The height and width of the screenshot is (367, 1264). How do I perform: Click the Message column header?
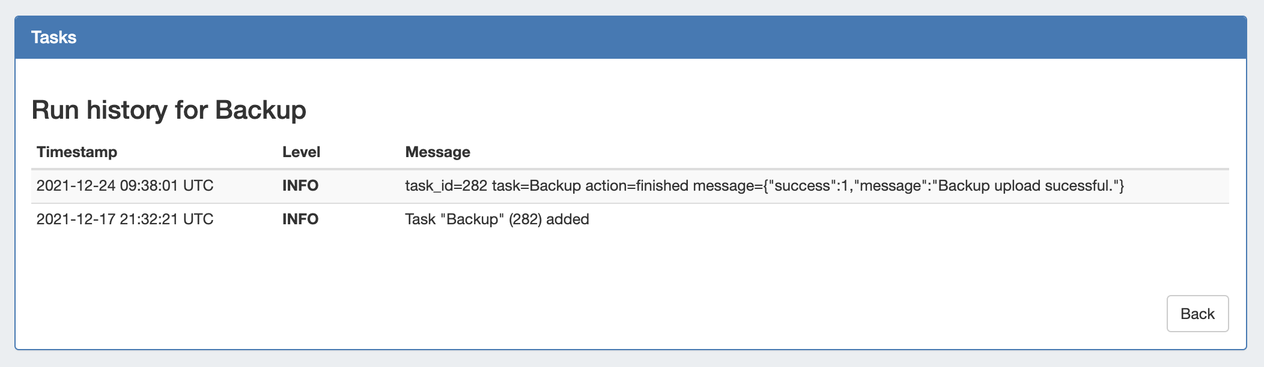click(x=437, y=152)
